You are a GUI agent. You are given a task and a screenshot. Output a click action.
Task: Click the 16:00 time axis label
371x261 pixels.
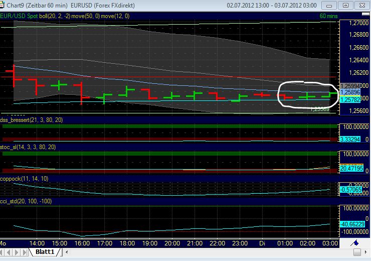pyautogui.click(x=82, y=243)
